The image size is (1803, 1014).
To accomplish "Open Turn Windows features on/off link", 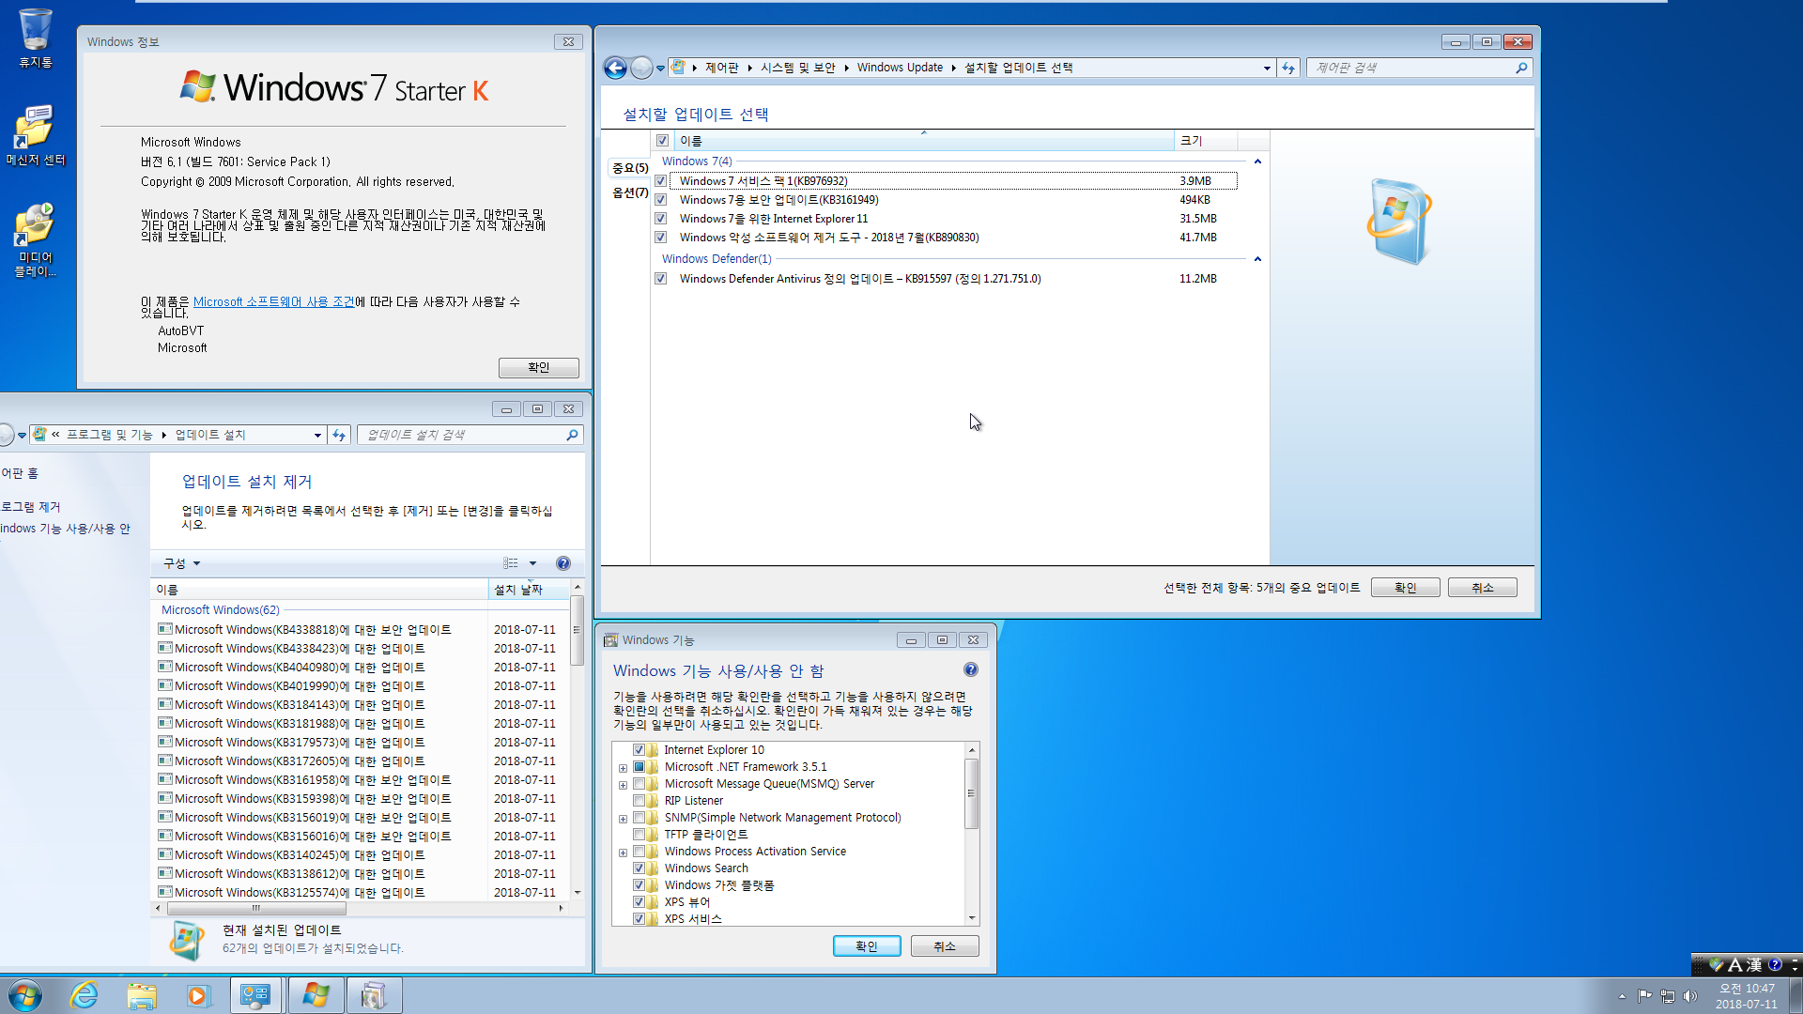I will click(x=66, y=529).
